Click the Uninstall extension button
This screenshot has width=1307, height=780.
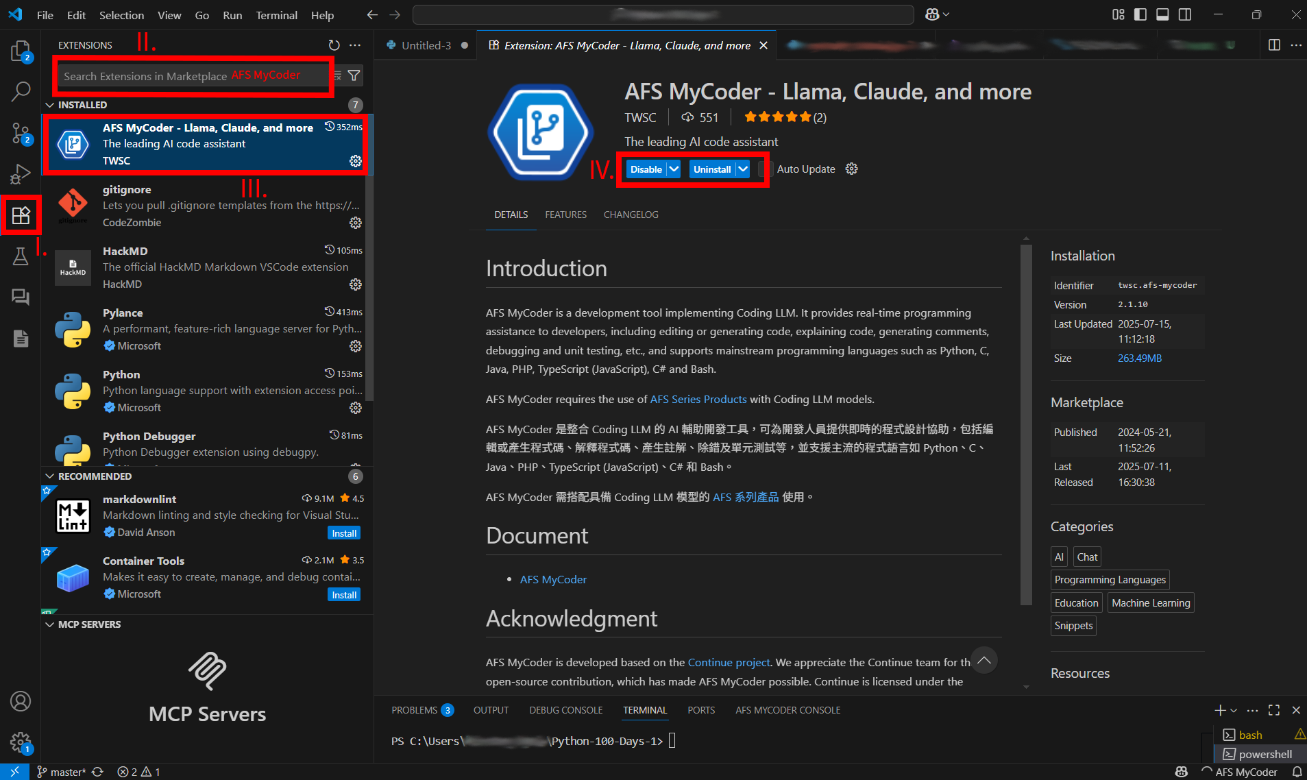coord(712,169)
